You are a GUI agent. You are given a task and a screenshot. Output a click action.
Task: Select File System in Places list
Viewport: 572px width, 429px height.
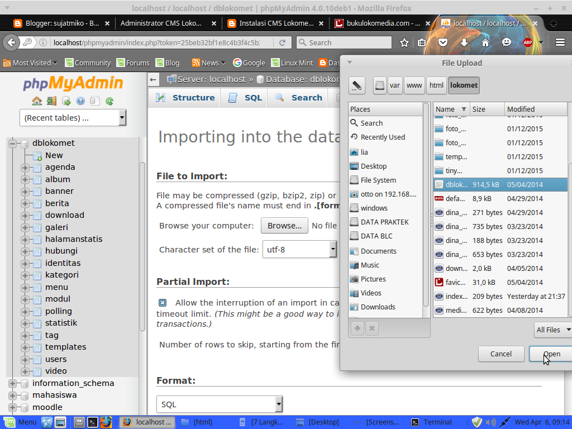(385, 180)
